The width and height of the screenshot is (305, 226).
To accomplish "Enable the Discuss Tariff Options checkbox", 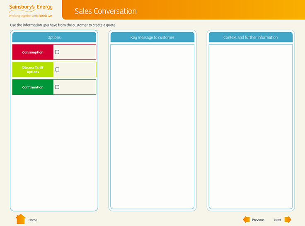I will 57,69.
